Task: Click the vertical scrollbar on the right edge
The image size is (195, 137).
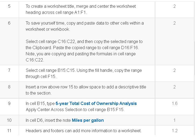Action: [194, 58]
